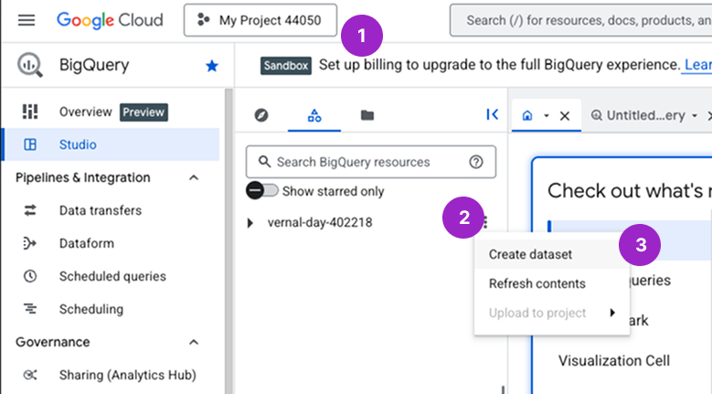The image size is (712, 394).
Task: Switch to the folder files tab
Action: [x=367, y=115]
